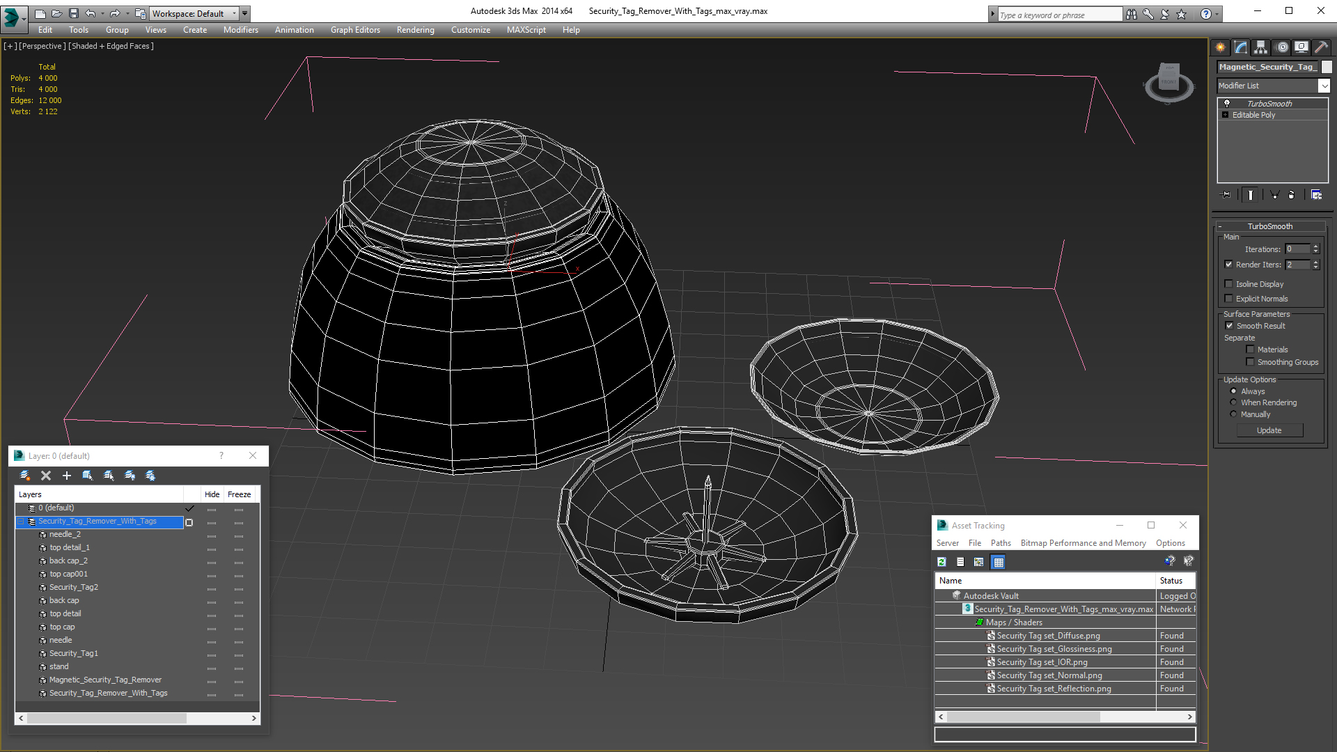Collapse the TurboSmooth rollout
The height and width of the screenshot is (752, 1337).
click(x=1270, y=226)
